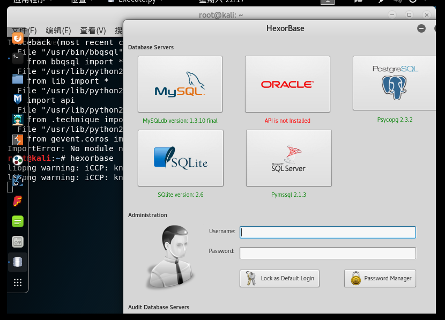The image size is (445, 320).
Task: Show all applications grid in dock
Action: [x=18, y=282]
